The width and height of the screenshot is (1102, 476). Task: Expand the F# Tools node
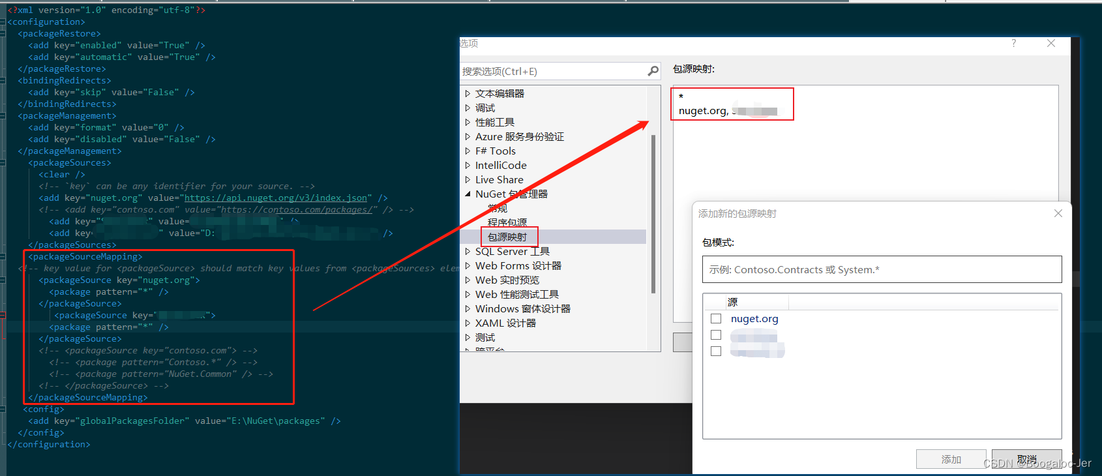(x=468, y=151)
